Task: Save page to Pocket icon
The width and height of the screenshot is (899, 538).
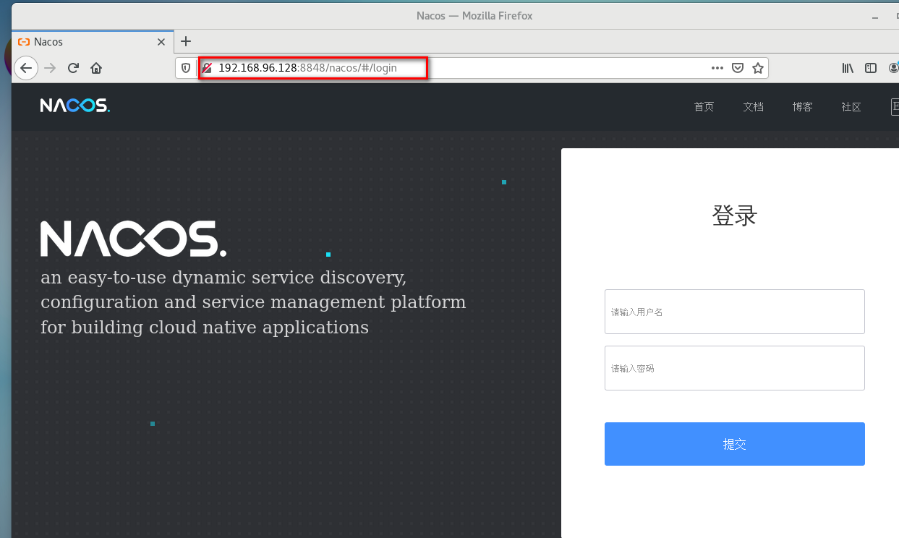Action: click(x=738, y=68)
